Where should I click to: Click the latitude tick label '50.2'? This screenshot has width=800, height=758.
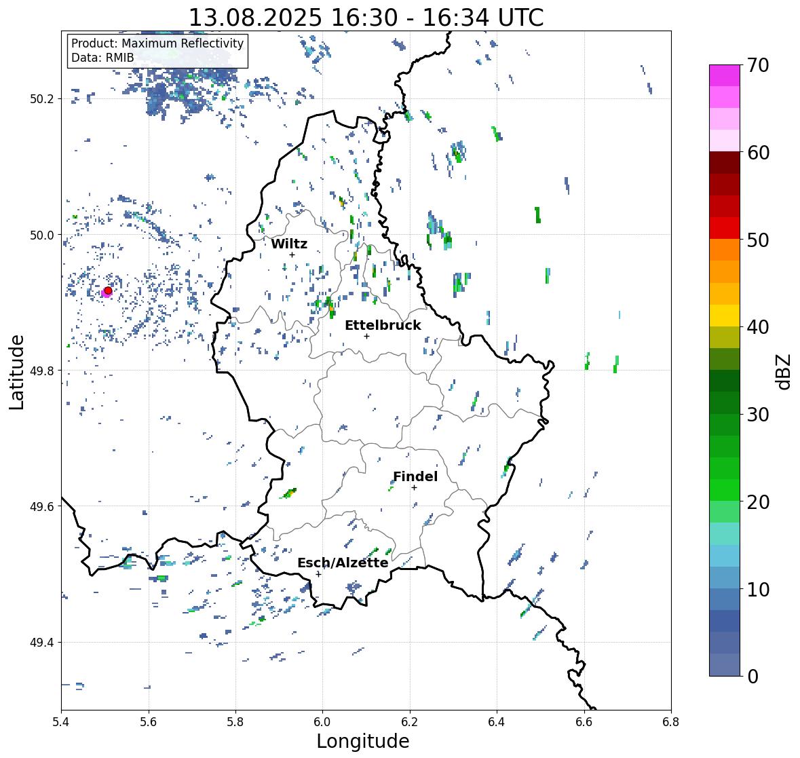[x=42, y=99]
